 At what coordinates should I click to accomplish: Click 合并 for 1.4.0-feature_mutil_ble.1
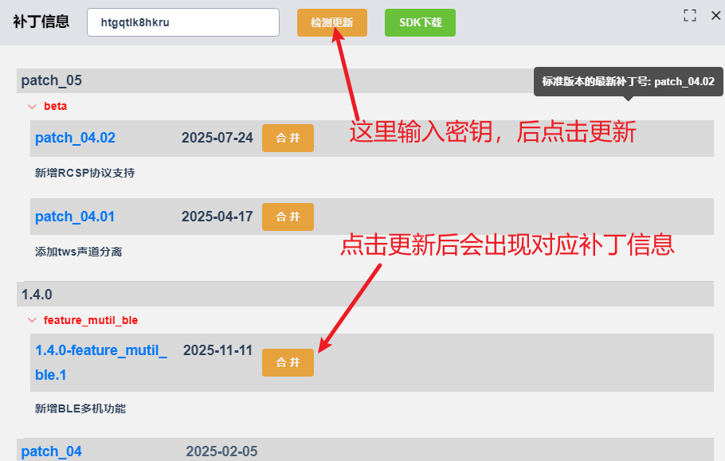click(288, 362)
